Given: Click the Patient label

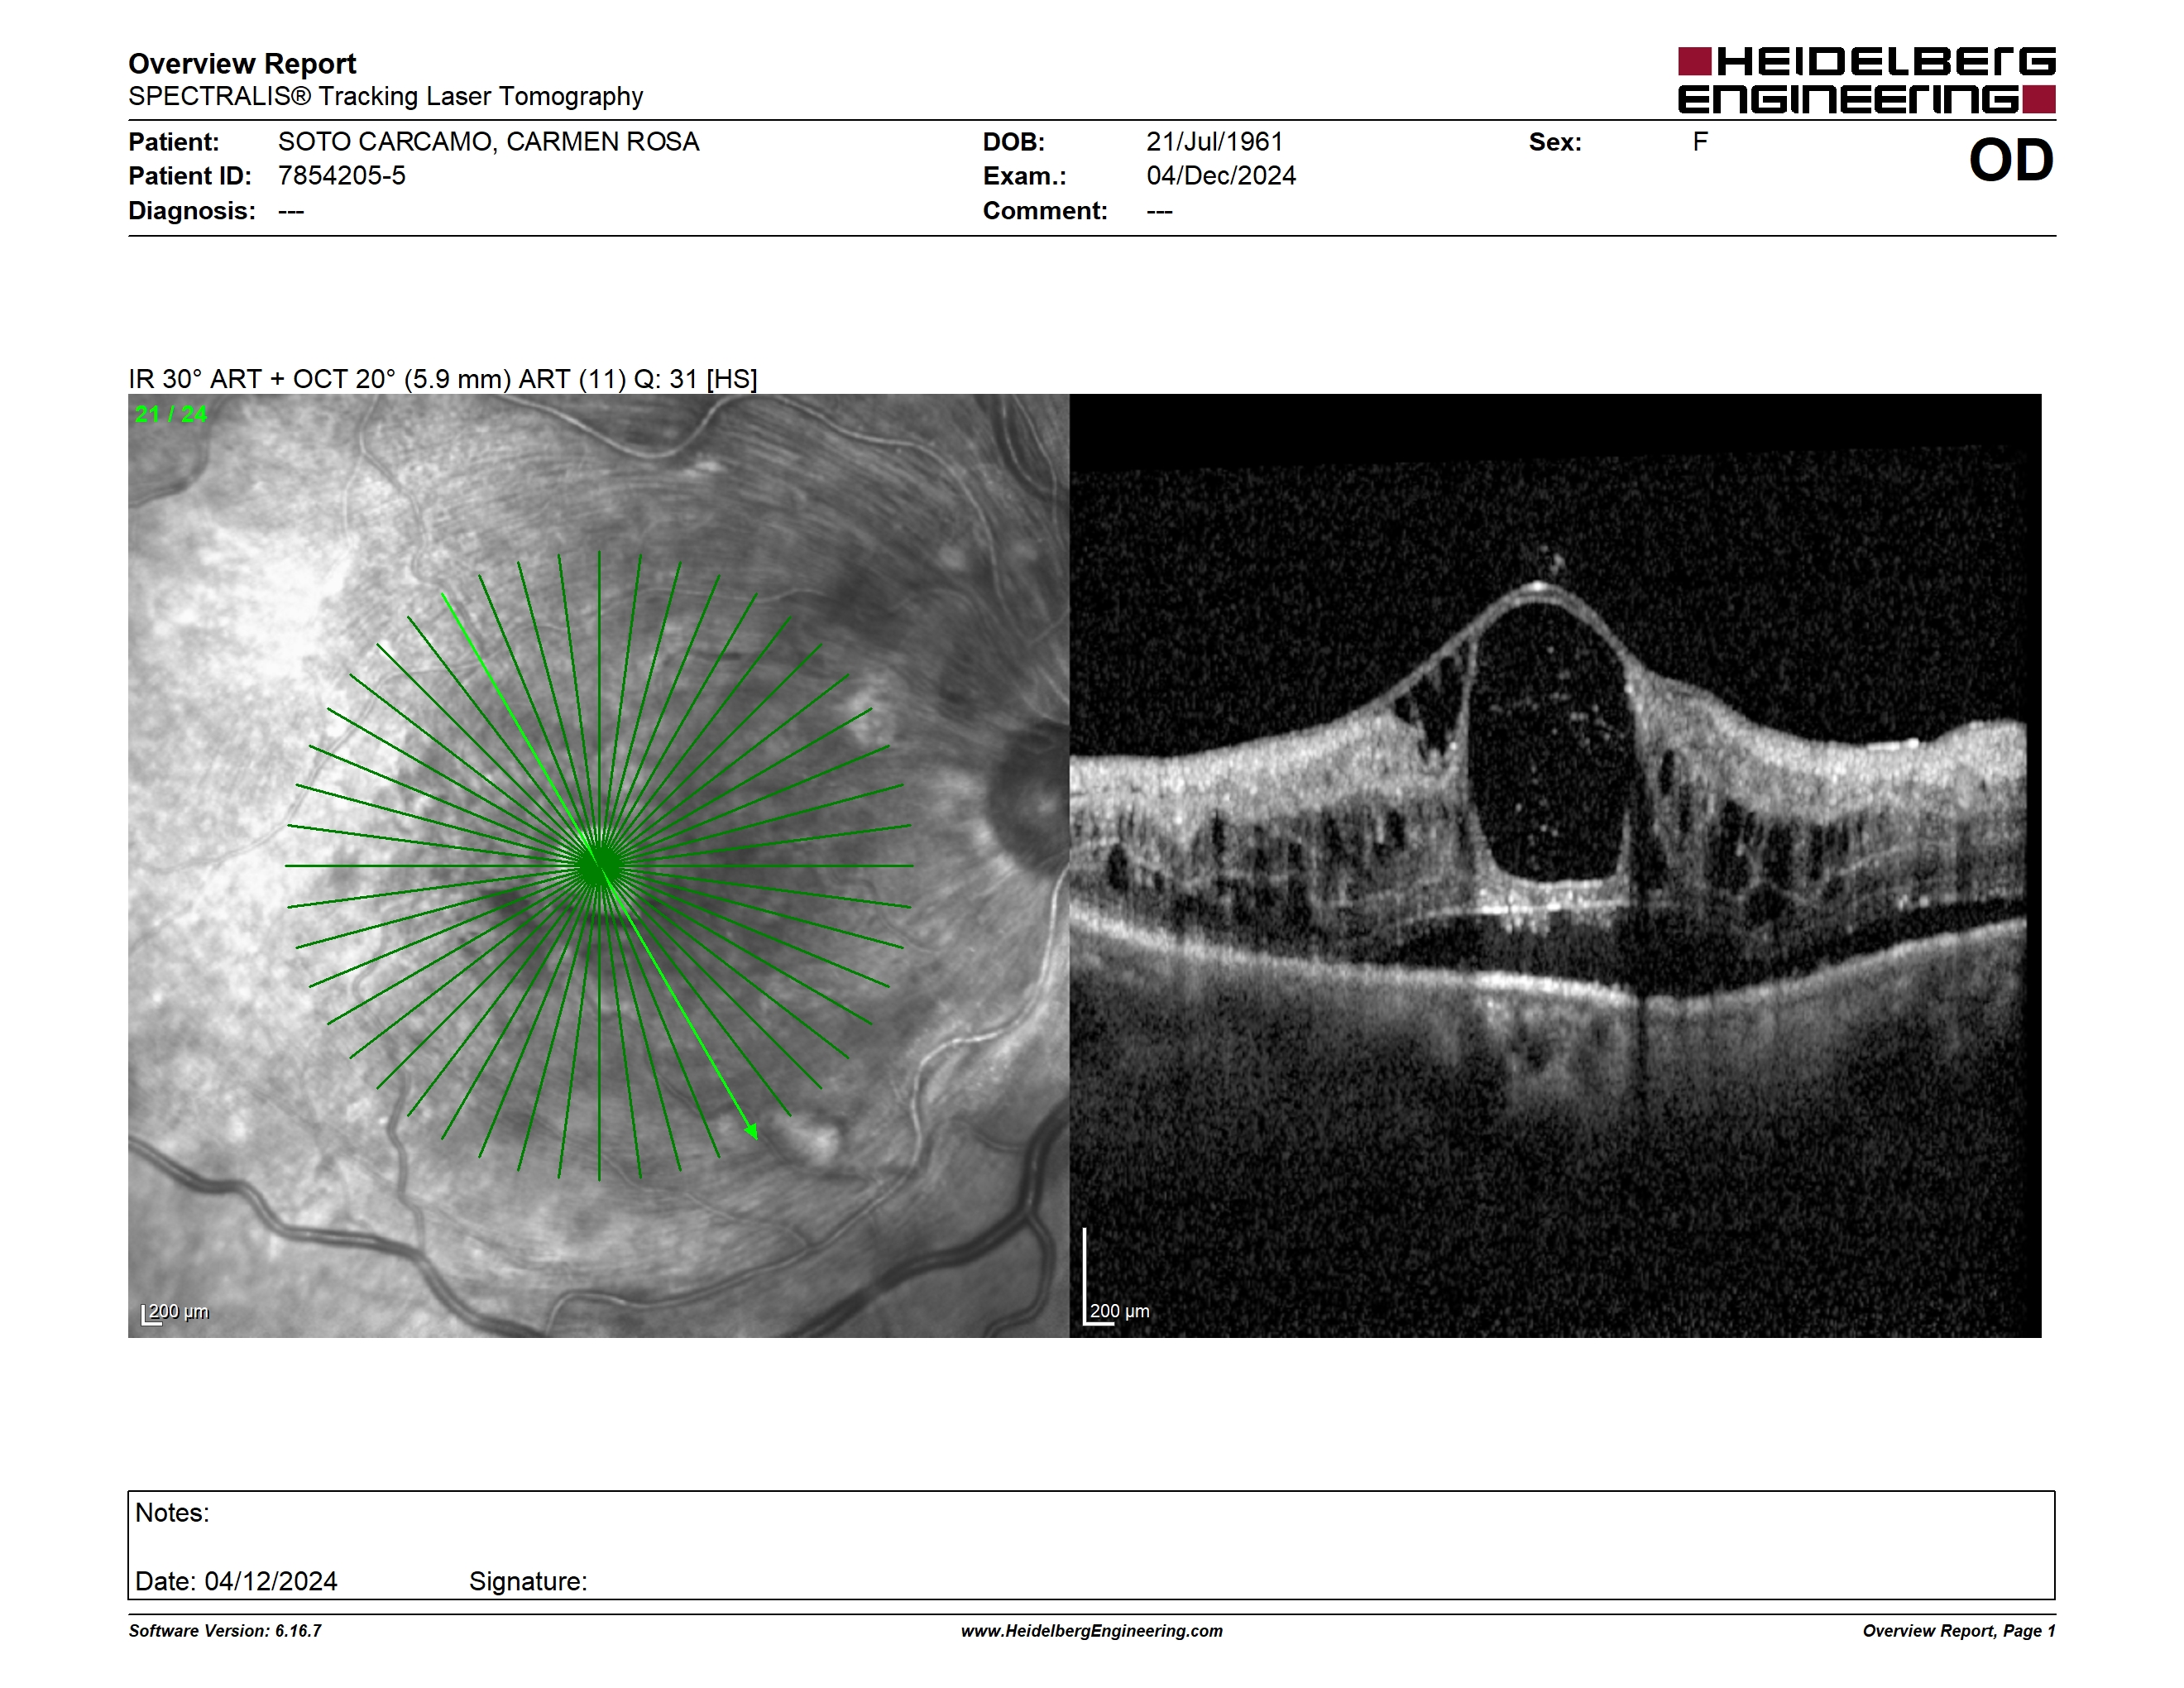Looking at the screenshot, I should 174,142.
